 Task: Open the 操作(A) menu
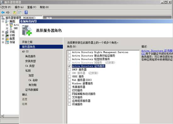point(19,7)
